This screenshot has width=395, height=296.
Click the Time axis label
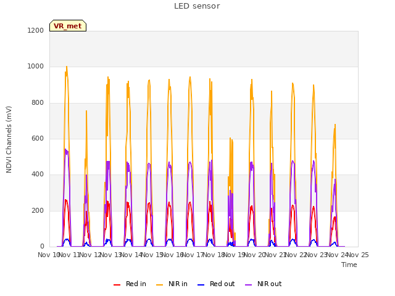pos(349,265)
